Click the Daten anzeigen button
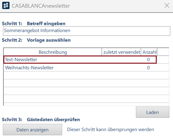Viewport: 173px width, 139px height. [x=32, y=130]
